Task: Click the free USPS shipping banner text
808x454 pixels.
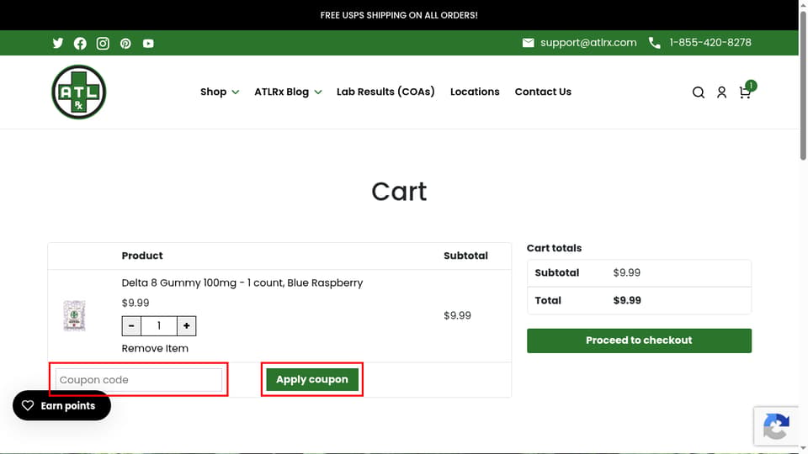Action: point(399,15)
